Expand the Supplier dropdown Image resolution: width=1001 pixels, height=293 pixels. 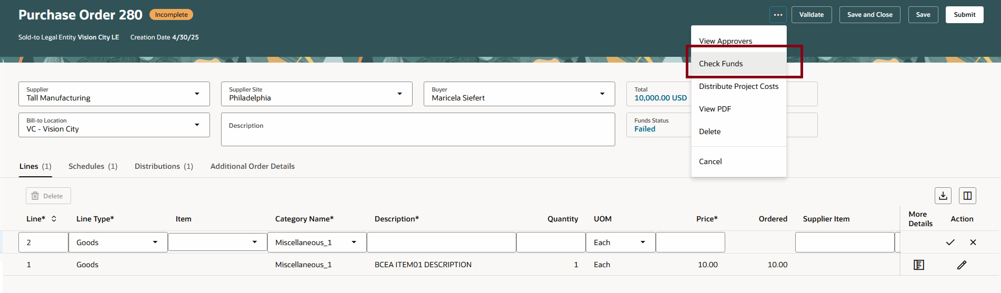197,94
